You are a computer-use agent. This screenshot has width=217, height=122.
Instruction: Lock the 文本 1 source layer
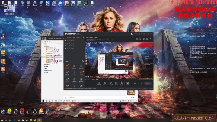click(67, 46)
